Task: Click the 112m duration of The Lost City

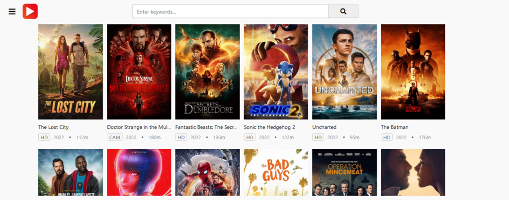Action: [82, 138]
